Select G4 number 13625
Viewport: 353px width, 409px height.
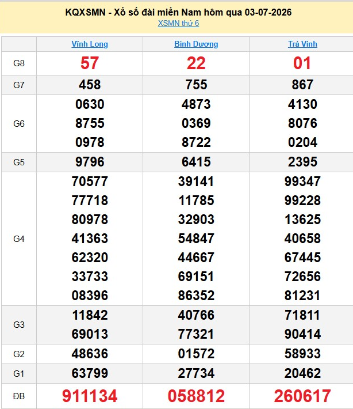[x=302, y=219]
